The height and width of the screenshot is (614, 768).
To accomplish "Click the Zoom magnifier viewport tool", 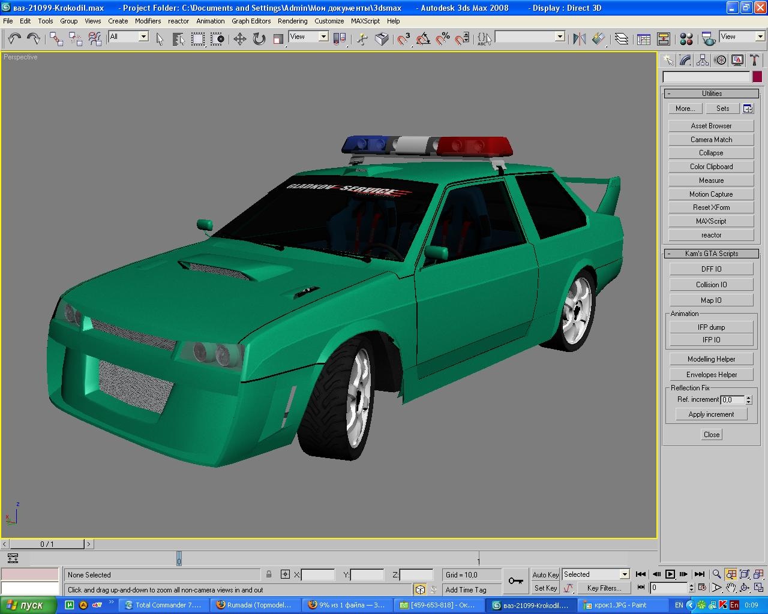I will pos(716,574).
